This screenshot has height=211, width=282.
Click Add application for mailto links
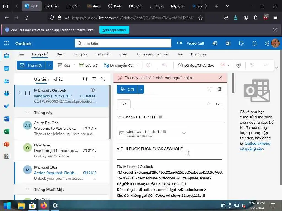114,30
